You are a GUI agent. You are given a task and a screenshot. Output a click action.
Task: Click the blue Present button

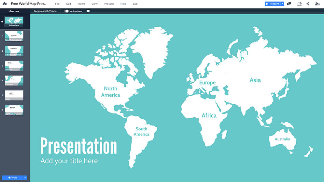[273, 4]
